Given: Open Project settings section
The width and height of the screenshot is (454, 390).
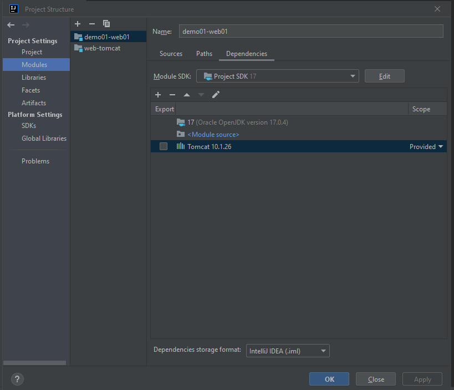Looking at the screenshot, I should [x=32, y=52].
